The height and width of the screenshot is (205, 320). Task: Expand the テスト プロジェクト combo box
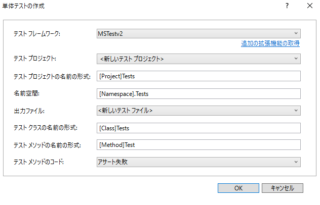(198, 59)
